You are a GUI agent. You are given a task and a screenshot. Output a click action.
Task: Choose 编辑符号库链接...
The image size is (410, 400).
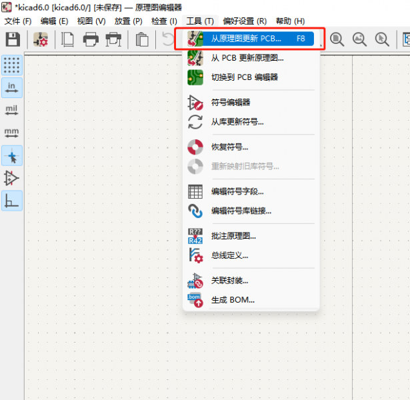tap(251, 211)
